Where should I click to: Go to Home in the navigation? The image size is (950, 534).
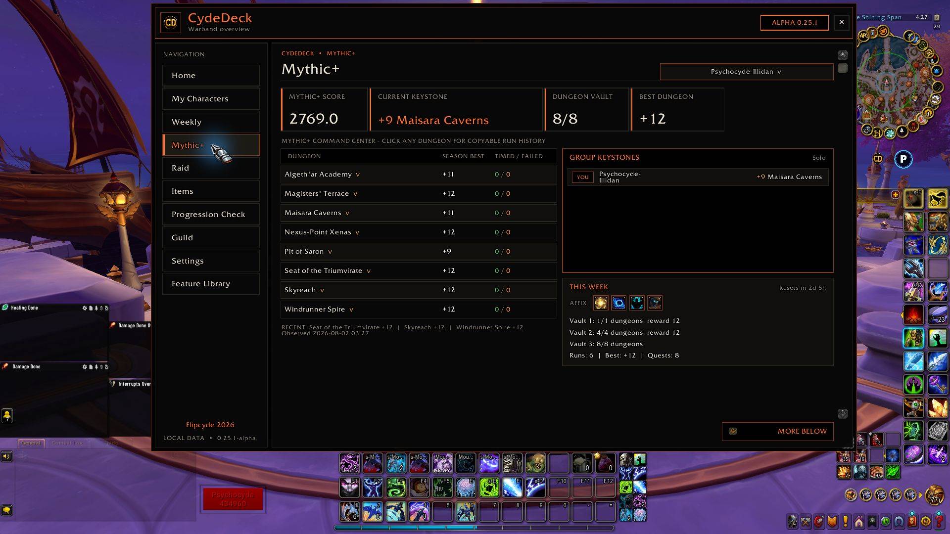(x=211, y=76)
